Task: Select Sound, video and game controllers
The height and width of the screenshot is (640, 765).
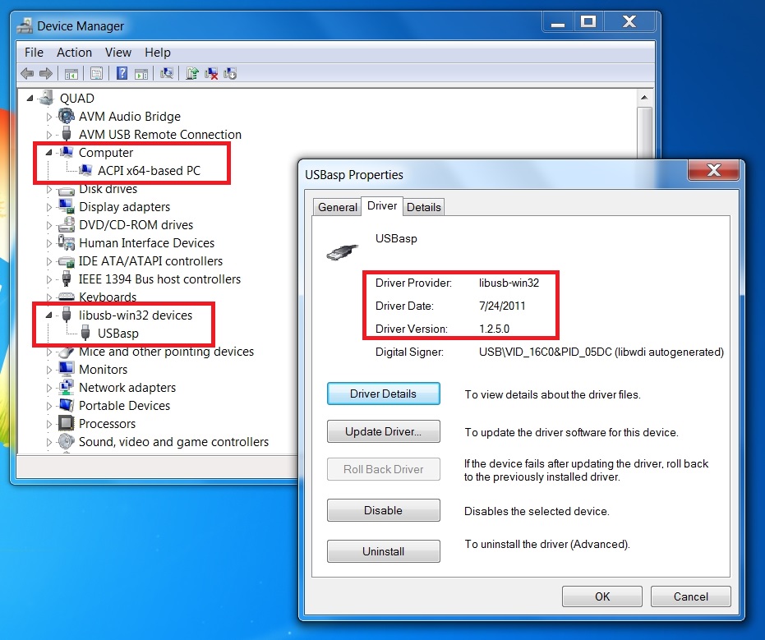Action: tap(173, 442)
